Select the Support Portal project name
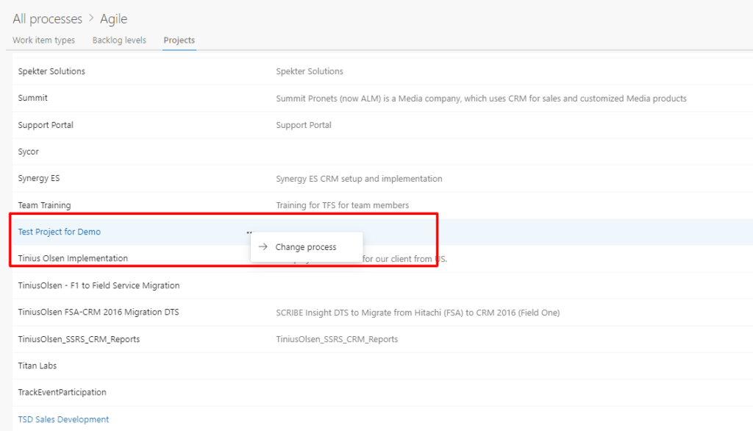753x431 pixels. (x=46, y=125)
